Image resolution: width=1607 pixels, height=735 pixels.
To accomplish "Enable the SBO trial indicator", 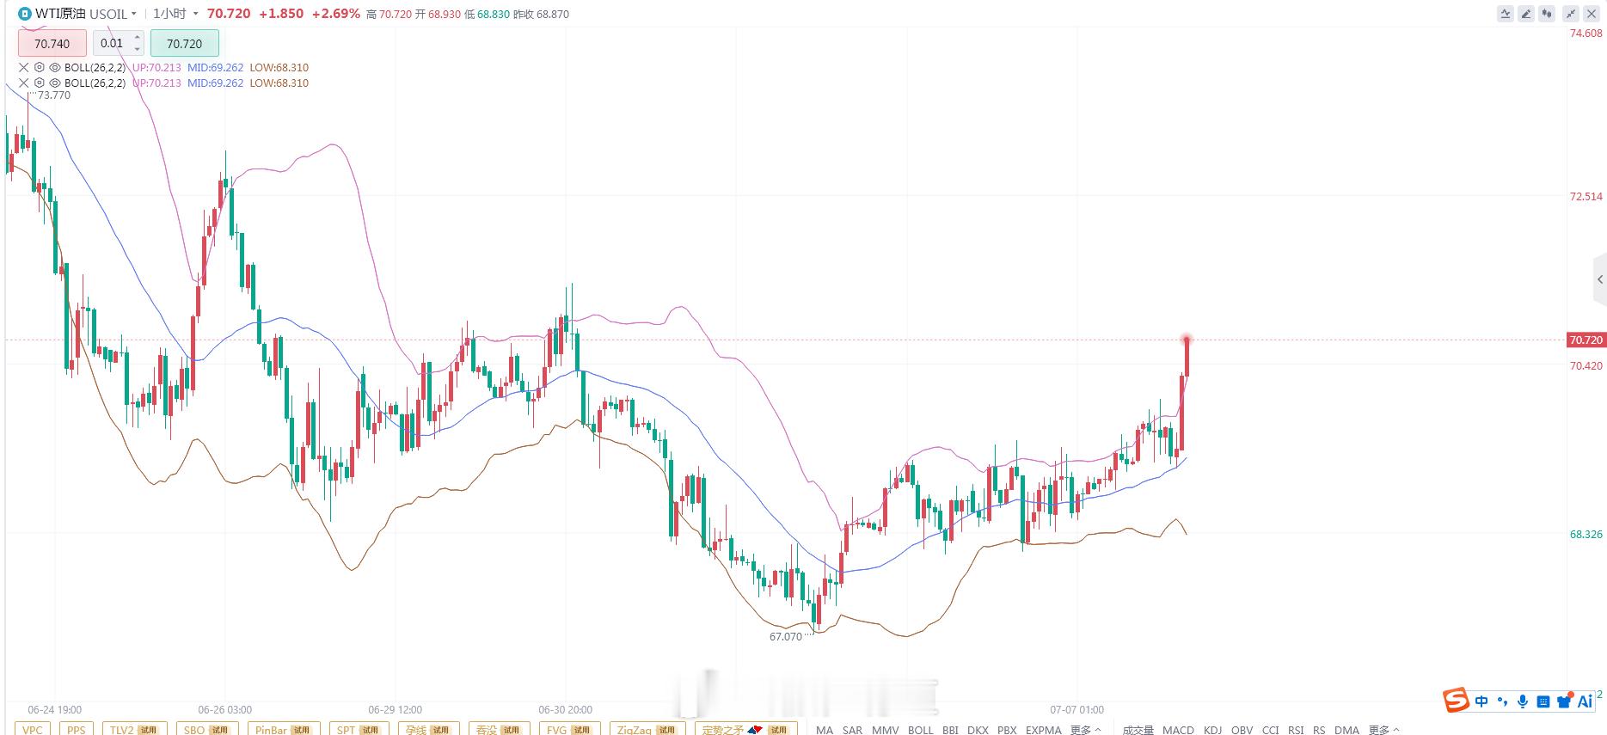I will pyautogui.click(x=206, y=729).
